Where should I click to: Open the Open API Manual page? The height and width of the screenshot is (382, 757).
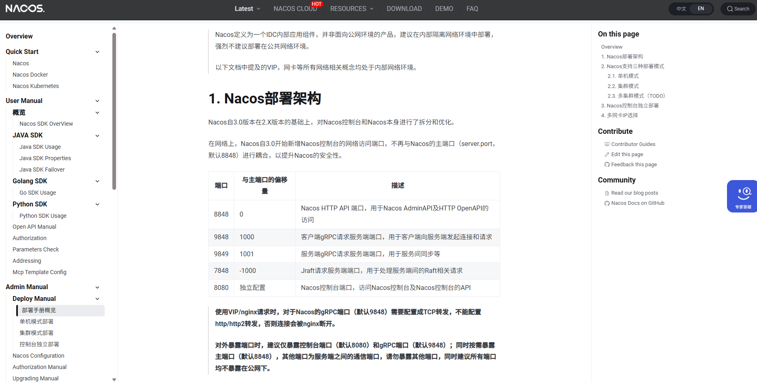click(34, 227)
